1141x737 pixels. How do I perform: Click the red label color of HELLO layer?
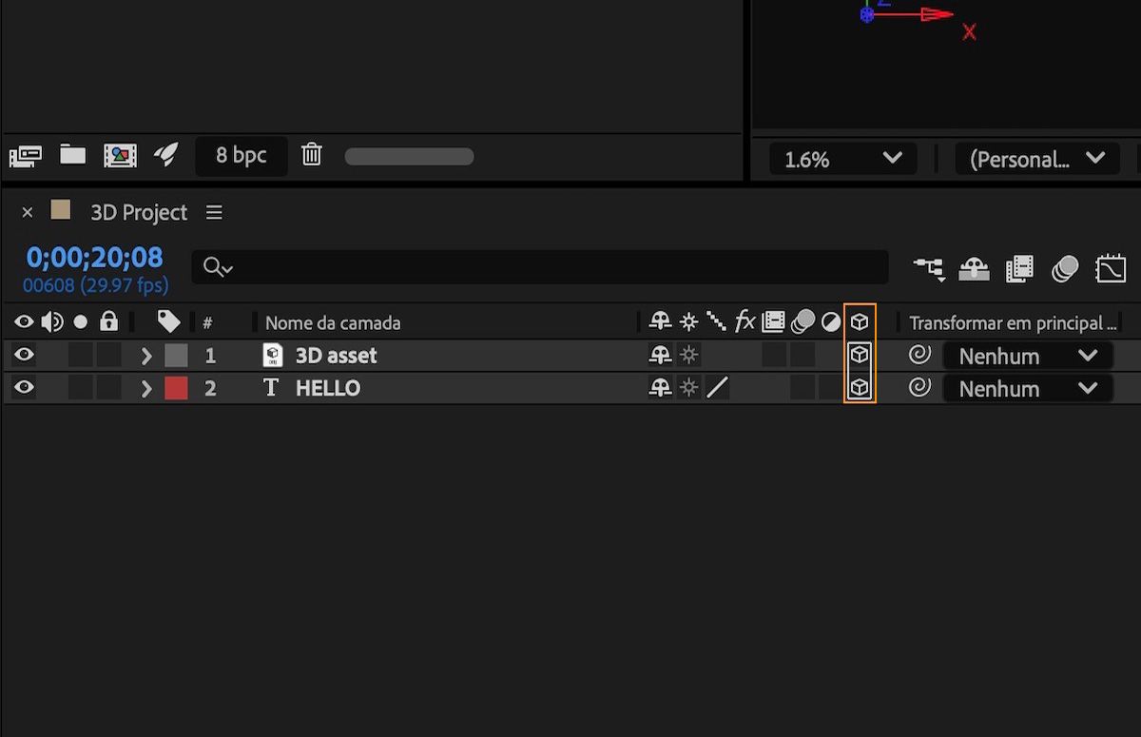tap(176, 388)
